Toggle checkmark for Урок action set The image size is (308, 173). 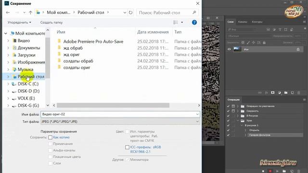click(228, 121)
